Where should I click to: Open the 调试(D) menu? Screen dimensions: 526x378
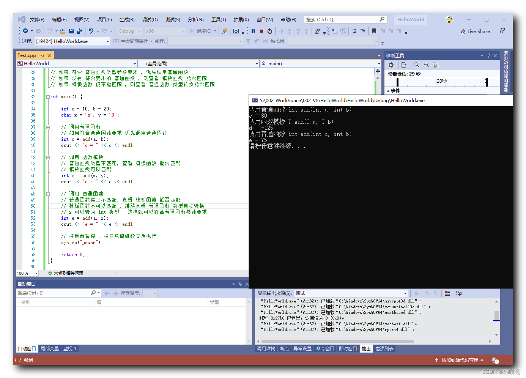pyautogui.click(x=150, y=20)
